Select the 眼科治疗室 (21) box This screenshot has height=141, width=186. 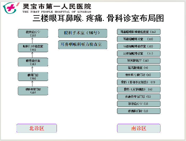[x=33, y=62]
